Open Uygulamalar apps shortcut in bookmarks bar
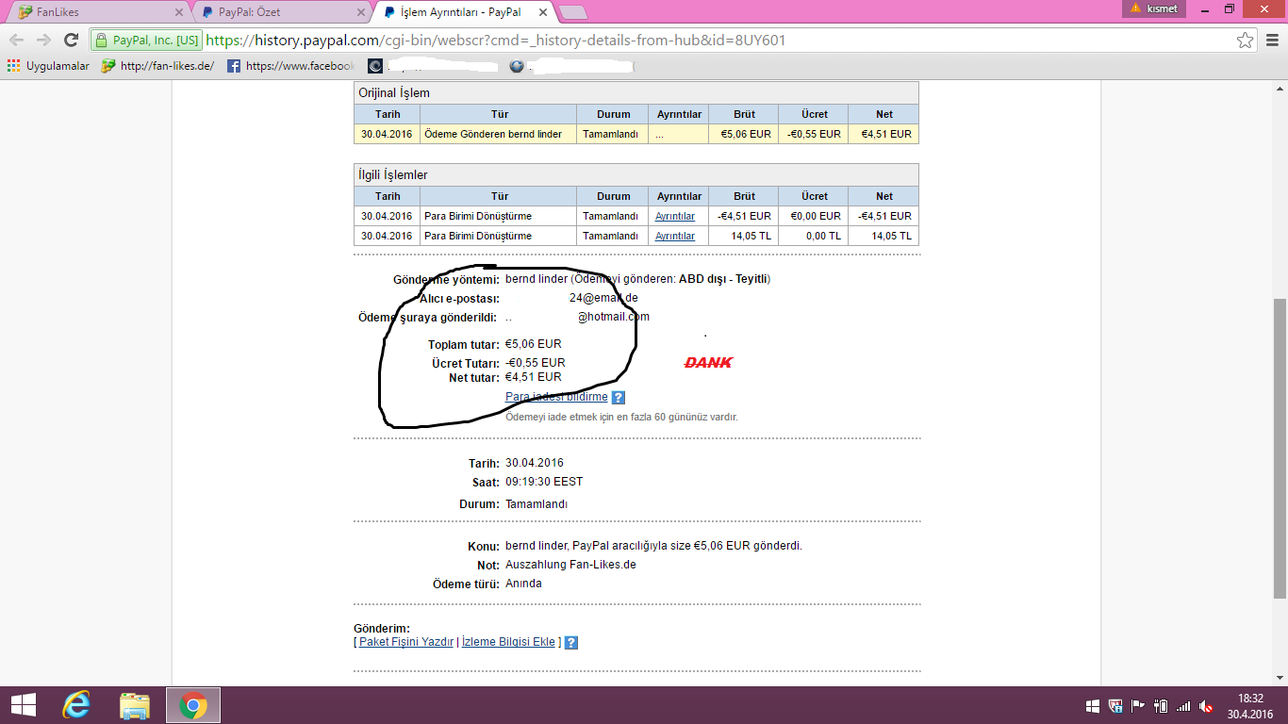1288x724 pixels. 48,66
